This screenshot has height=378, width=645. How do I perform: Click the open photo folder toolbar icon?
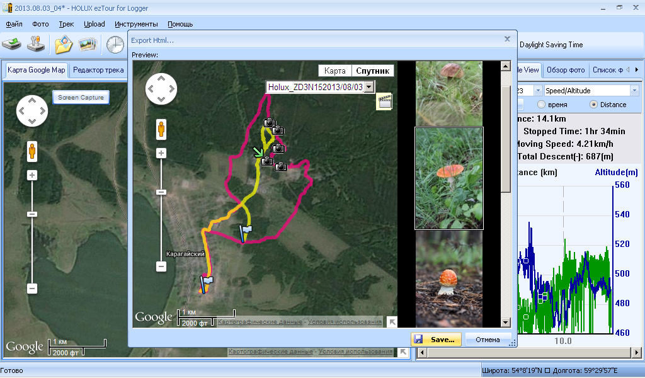point(64,45)
